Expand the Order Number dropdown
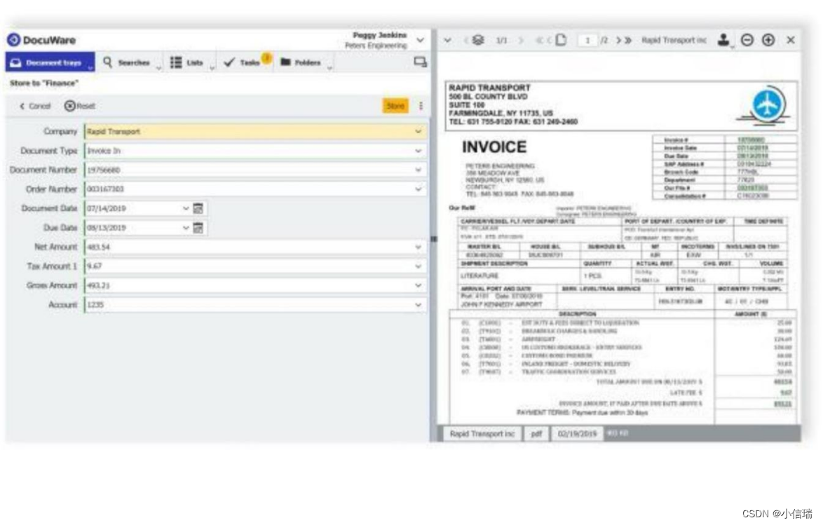The image size is (823, 525). tap(419, 189)
